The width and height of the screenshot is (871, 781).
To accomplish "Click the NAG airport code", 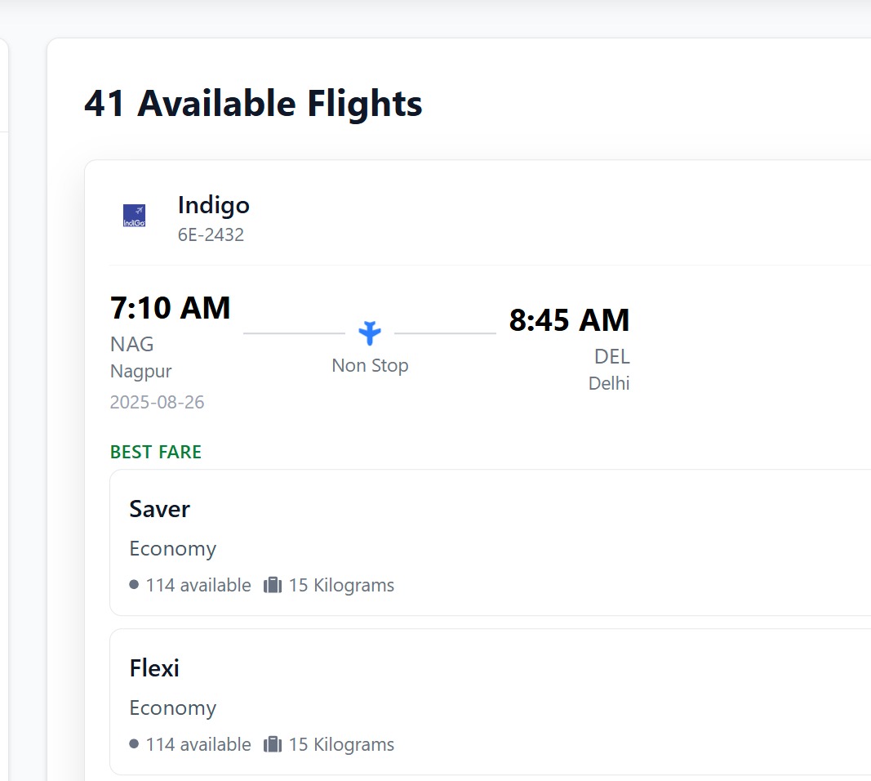I will 132,344.
